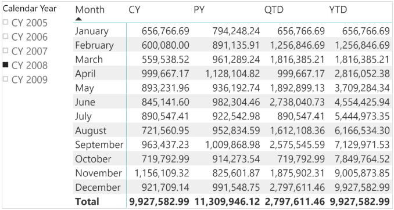Check the CY 2009 slicer box
This screenshot has height=210, width=394.
pos(5,79)
